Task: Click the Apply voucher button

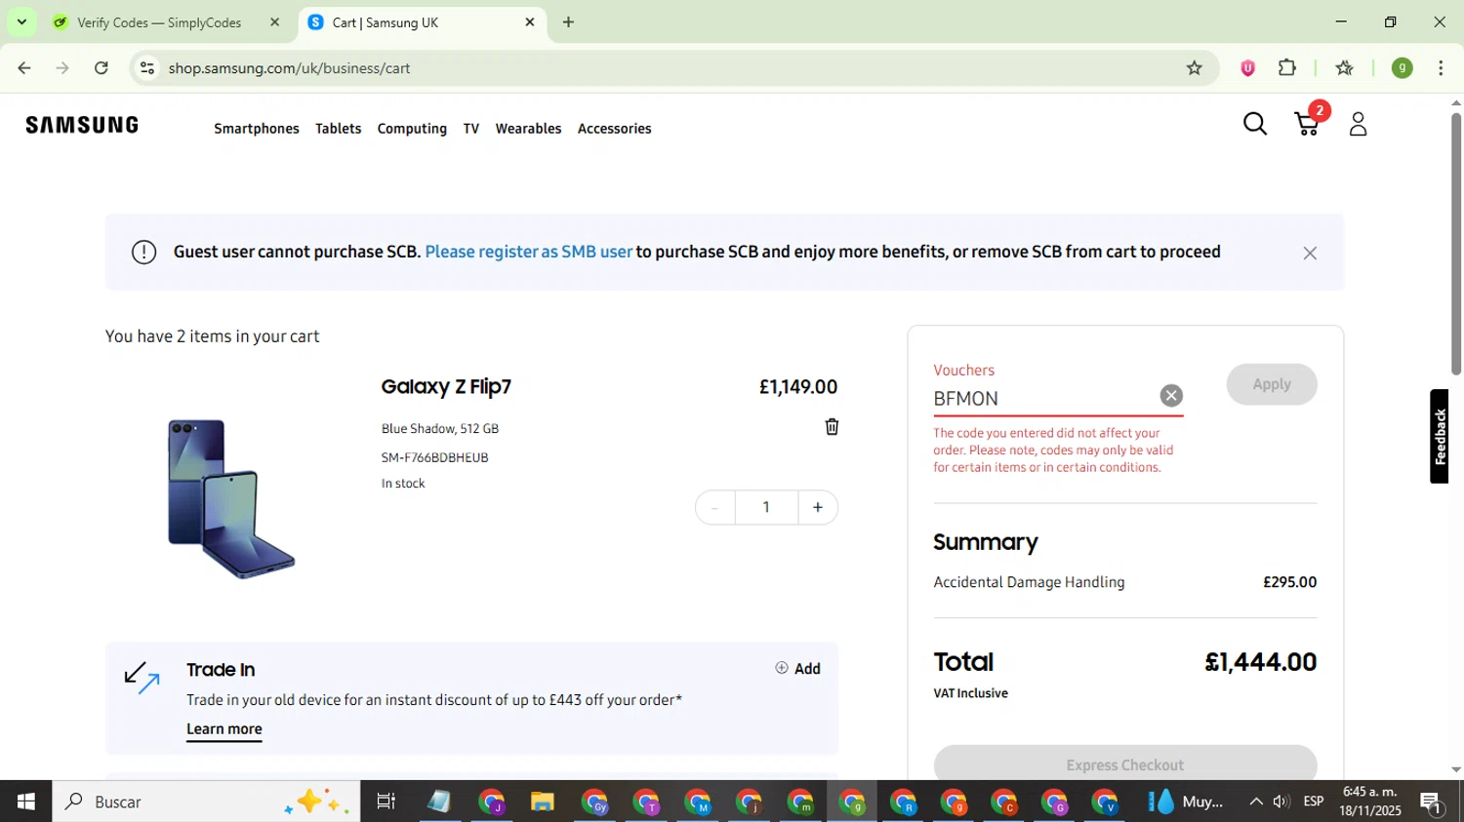Action: click(x=1272, y=384)
